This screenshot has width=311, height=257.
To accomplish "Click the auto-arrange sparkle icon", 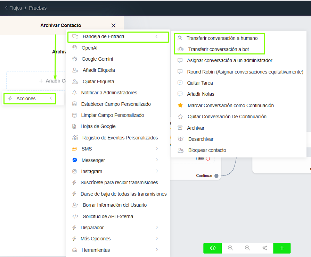I will 264,248.
